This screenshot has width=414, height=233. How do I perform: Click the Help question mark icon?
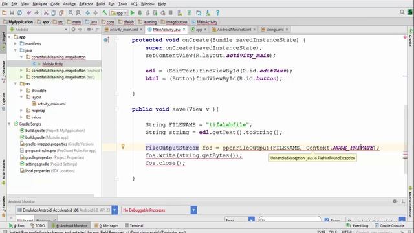217,13
